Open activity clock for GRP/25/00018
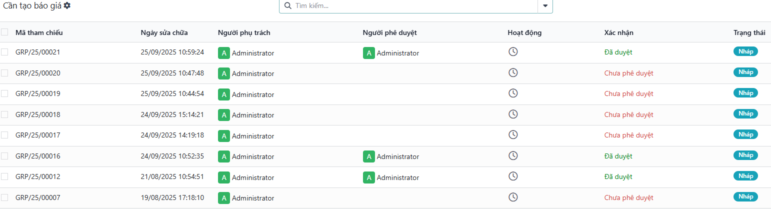Viewport: 771px width, 209px height. (x=512, y=114)
